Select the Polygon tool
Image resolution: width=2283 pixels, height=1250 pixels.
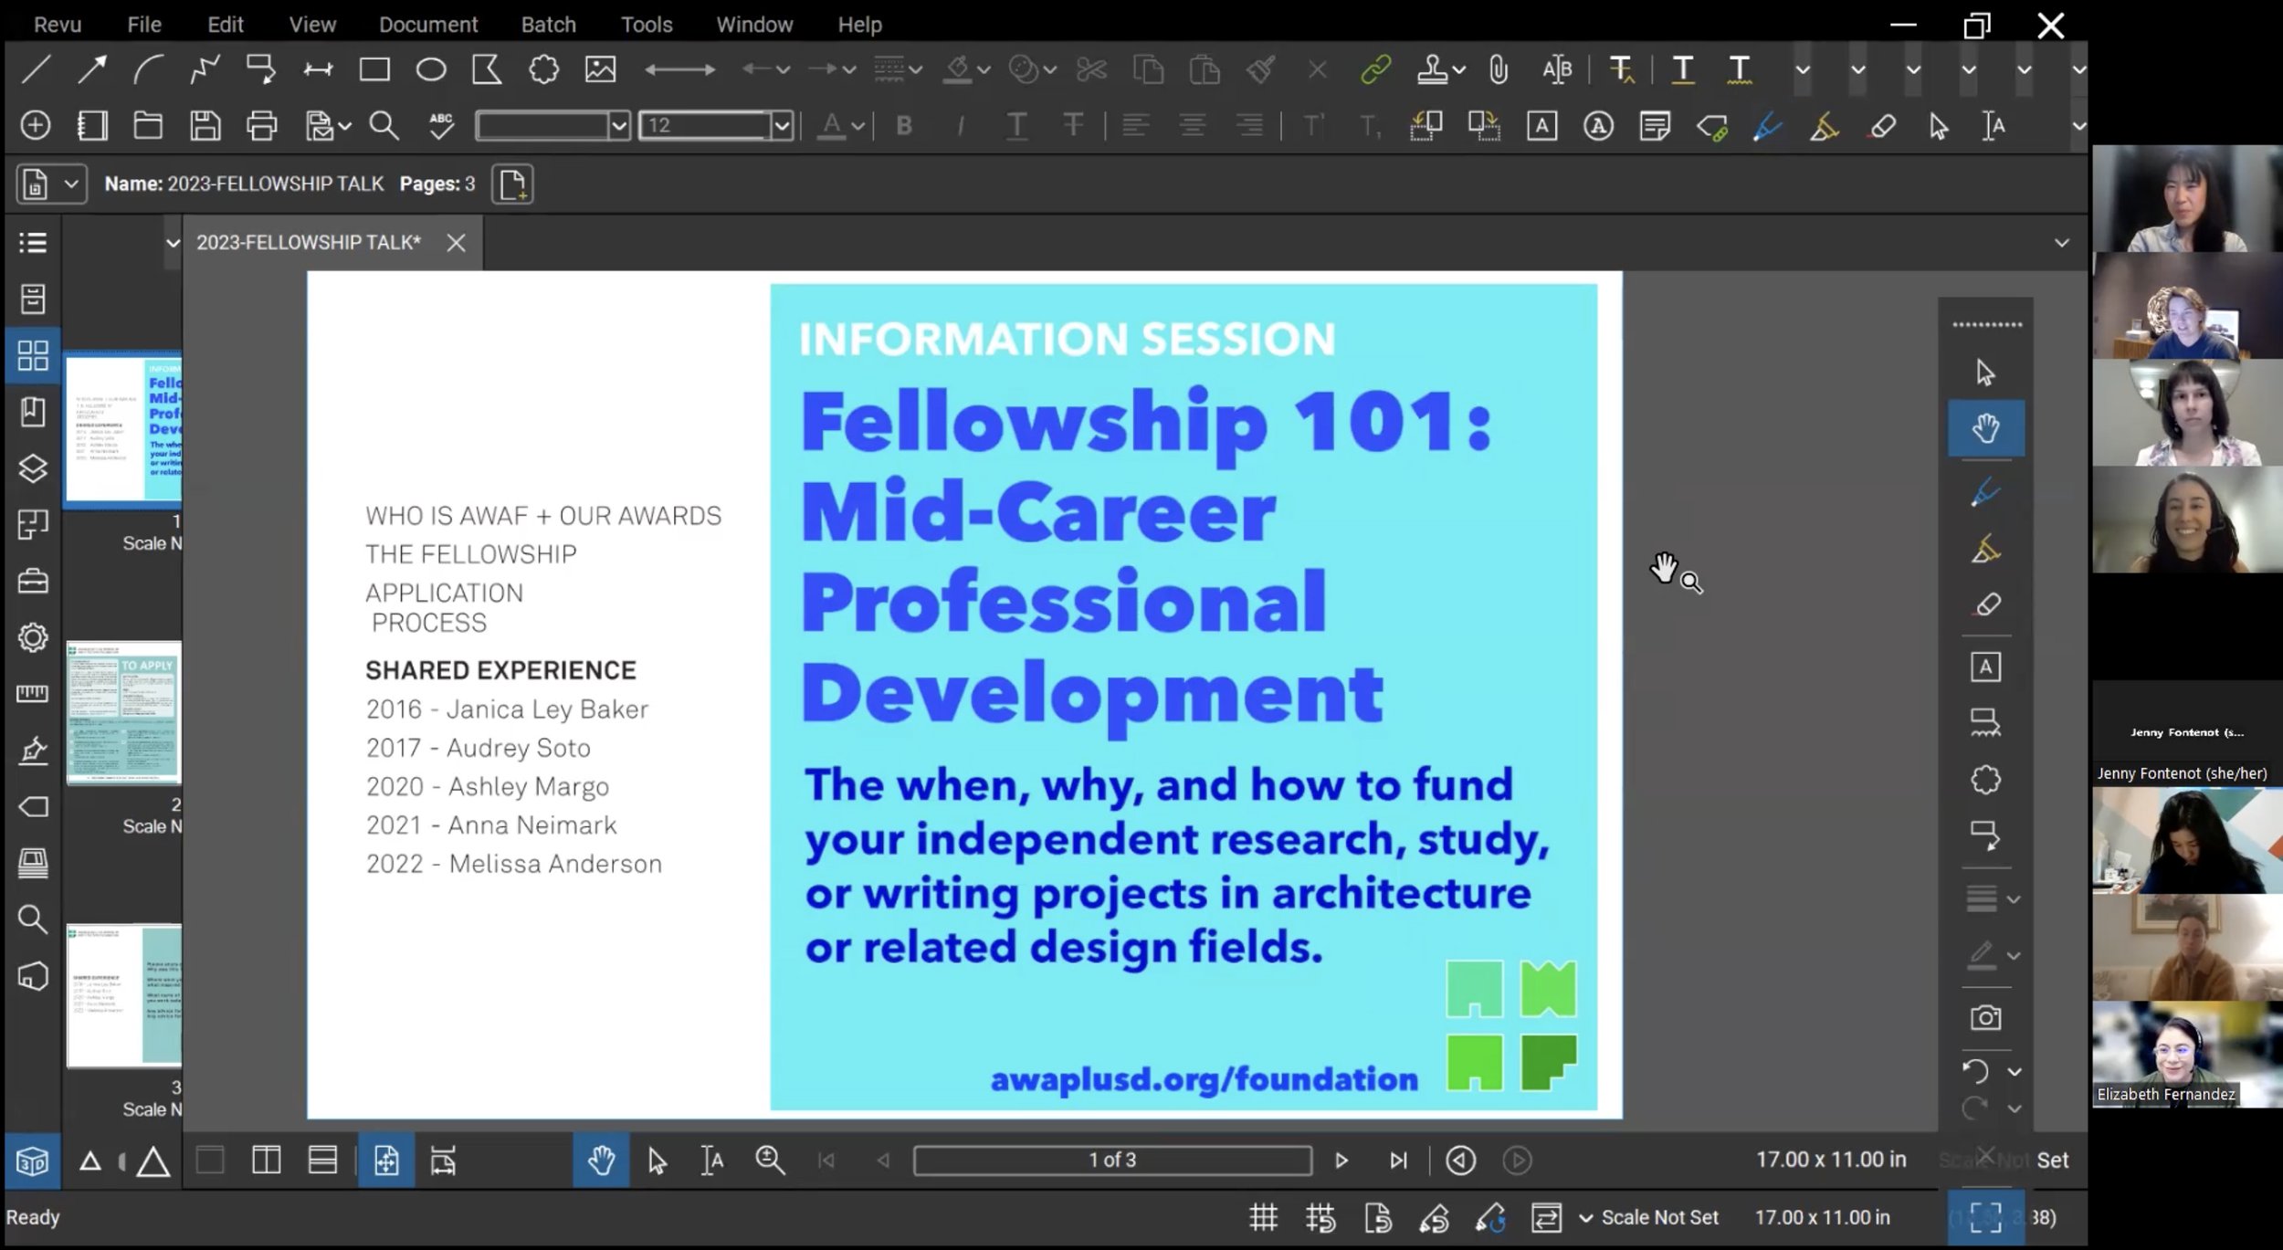click(487, 69)
